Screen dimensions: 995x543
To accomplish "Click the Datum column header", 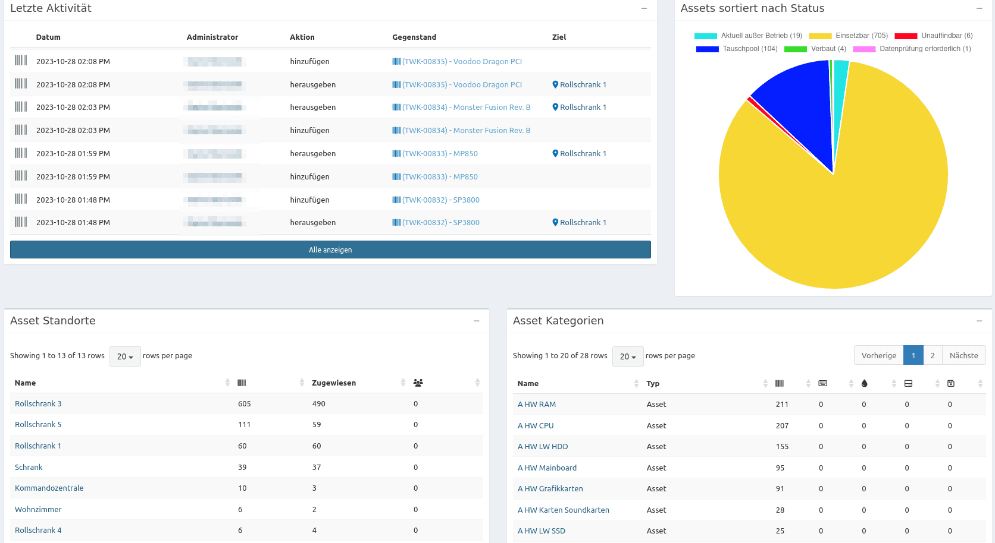I will (48, 37).
